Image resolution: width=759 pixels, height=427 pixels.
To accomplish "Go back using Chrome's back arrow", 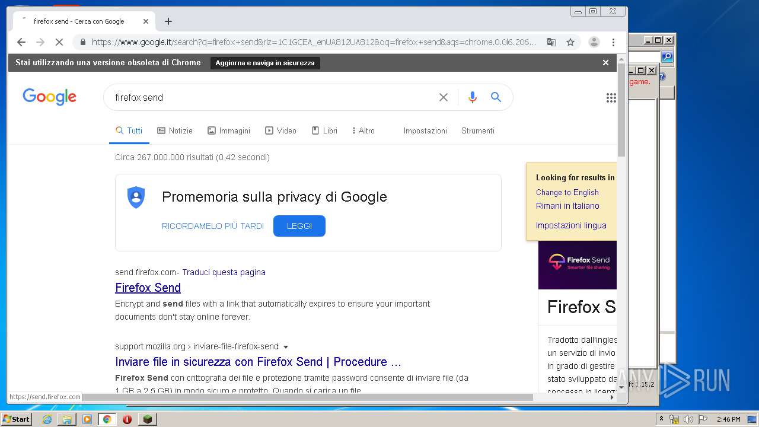I will coord(21,42).
